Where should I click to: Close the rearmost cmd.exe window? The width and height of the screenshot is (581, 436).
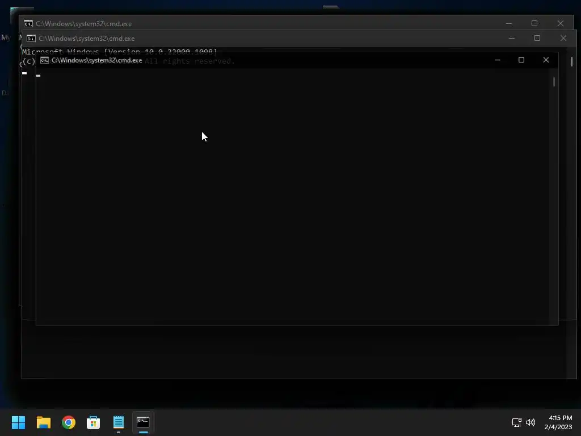tap(560, 23)
